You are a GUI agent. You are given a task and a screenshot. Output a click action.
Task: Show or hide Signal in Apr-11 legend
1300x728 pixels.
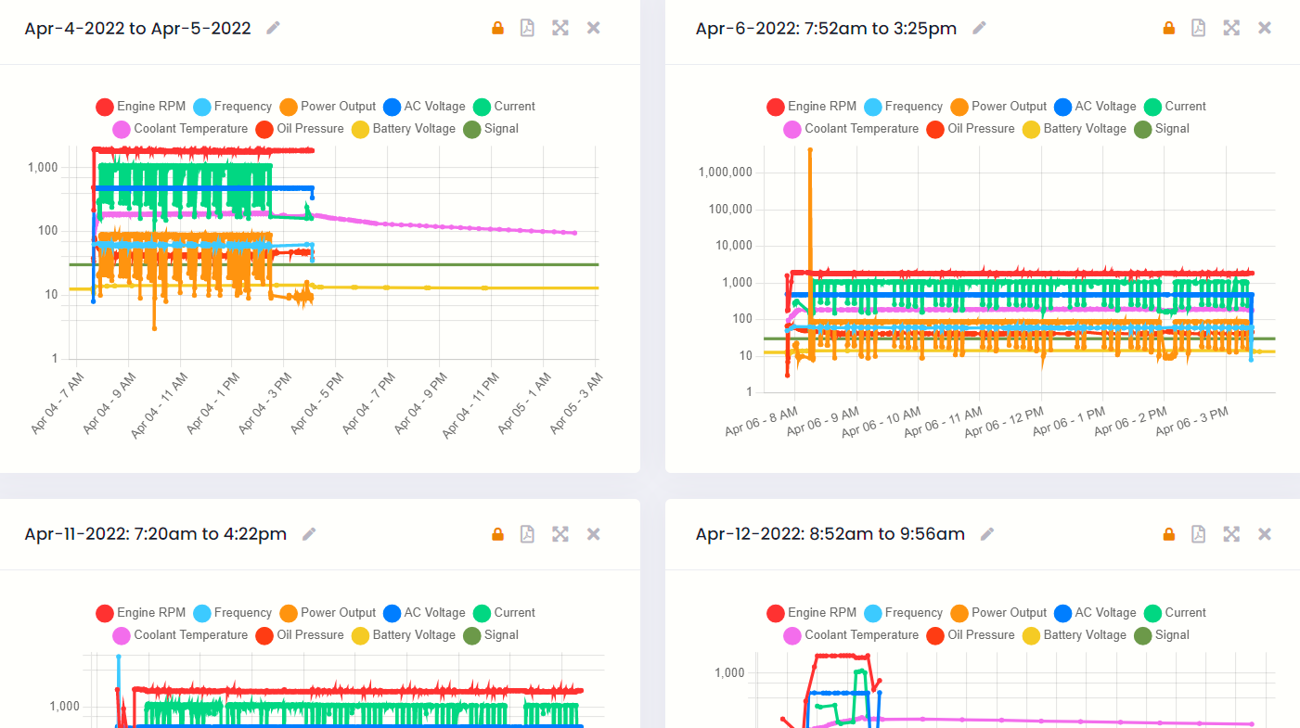(491, 635)
